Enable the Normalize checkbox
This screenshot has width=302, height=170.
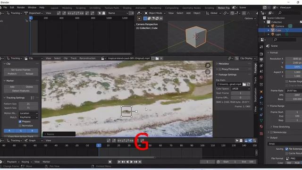[20, 126]
